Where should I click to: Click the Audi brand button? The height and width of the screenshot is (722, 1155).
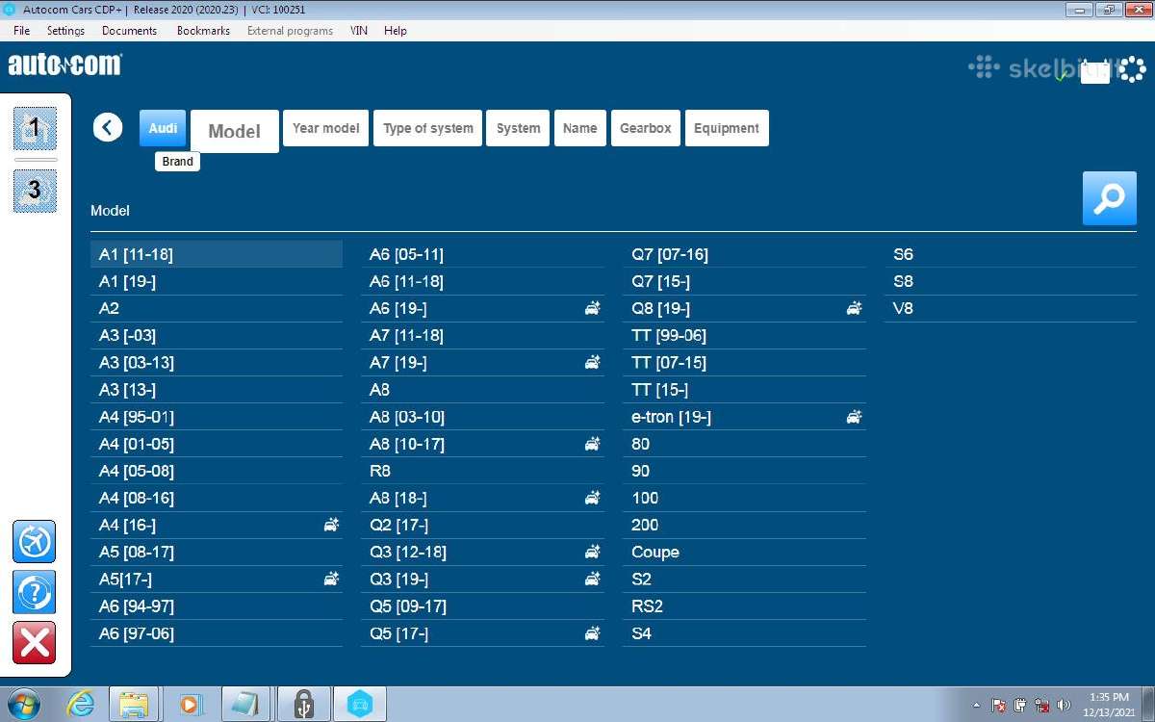click(163, 128)
